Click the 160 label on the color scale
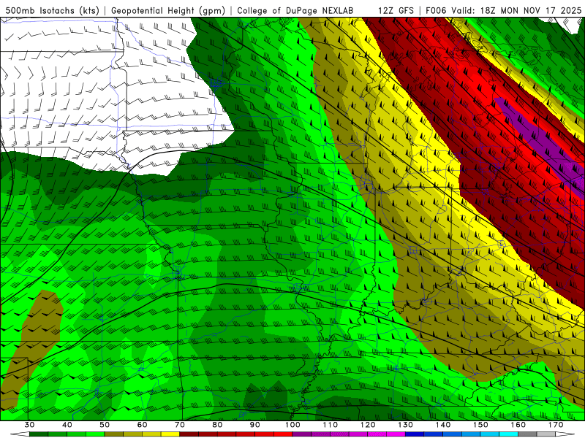 coord(518,425)
